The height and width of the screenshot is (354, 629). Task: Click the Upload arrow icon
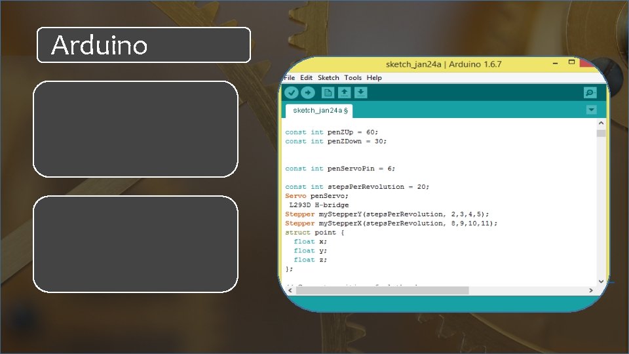[308, 92]
